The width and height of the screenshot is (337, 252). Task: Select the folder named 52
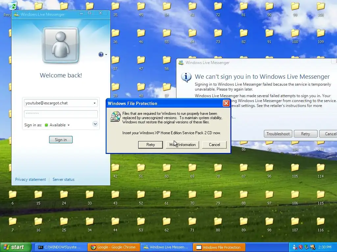coord(141,198)
